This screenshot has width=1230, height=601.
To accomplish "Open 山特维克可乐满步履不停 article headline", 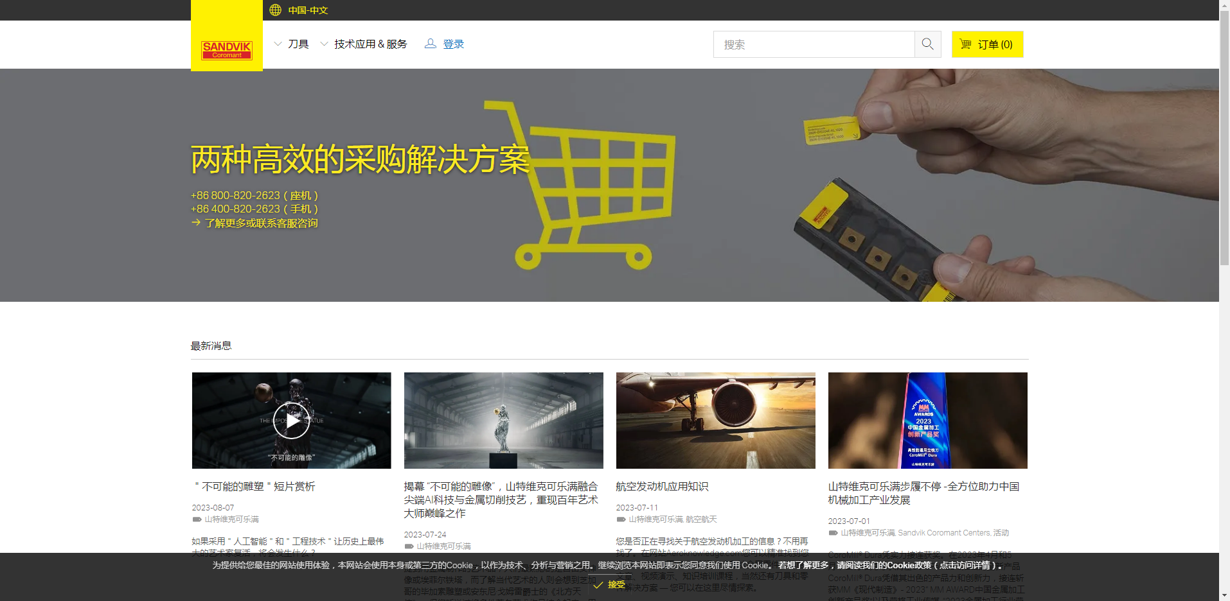I will tap(923, 493).
